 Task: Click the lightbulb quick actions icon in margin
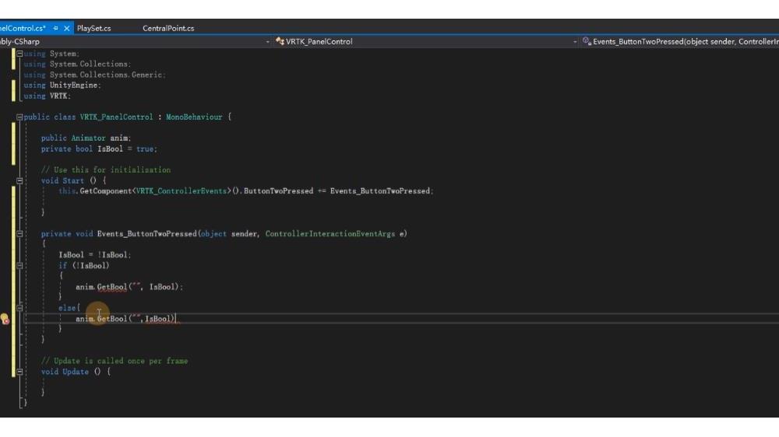click(5, 319)
